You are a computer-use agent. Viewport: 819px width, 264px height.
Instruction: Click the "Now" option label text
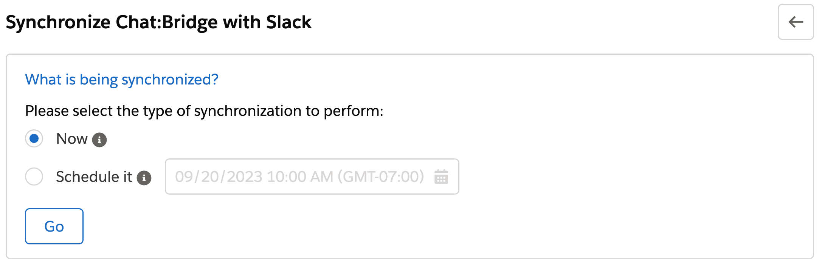[x=72, y=139]
